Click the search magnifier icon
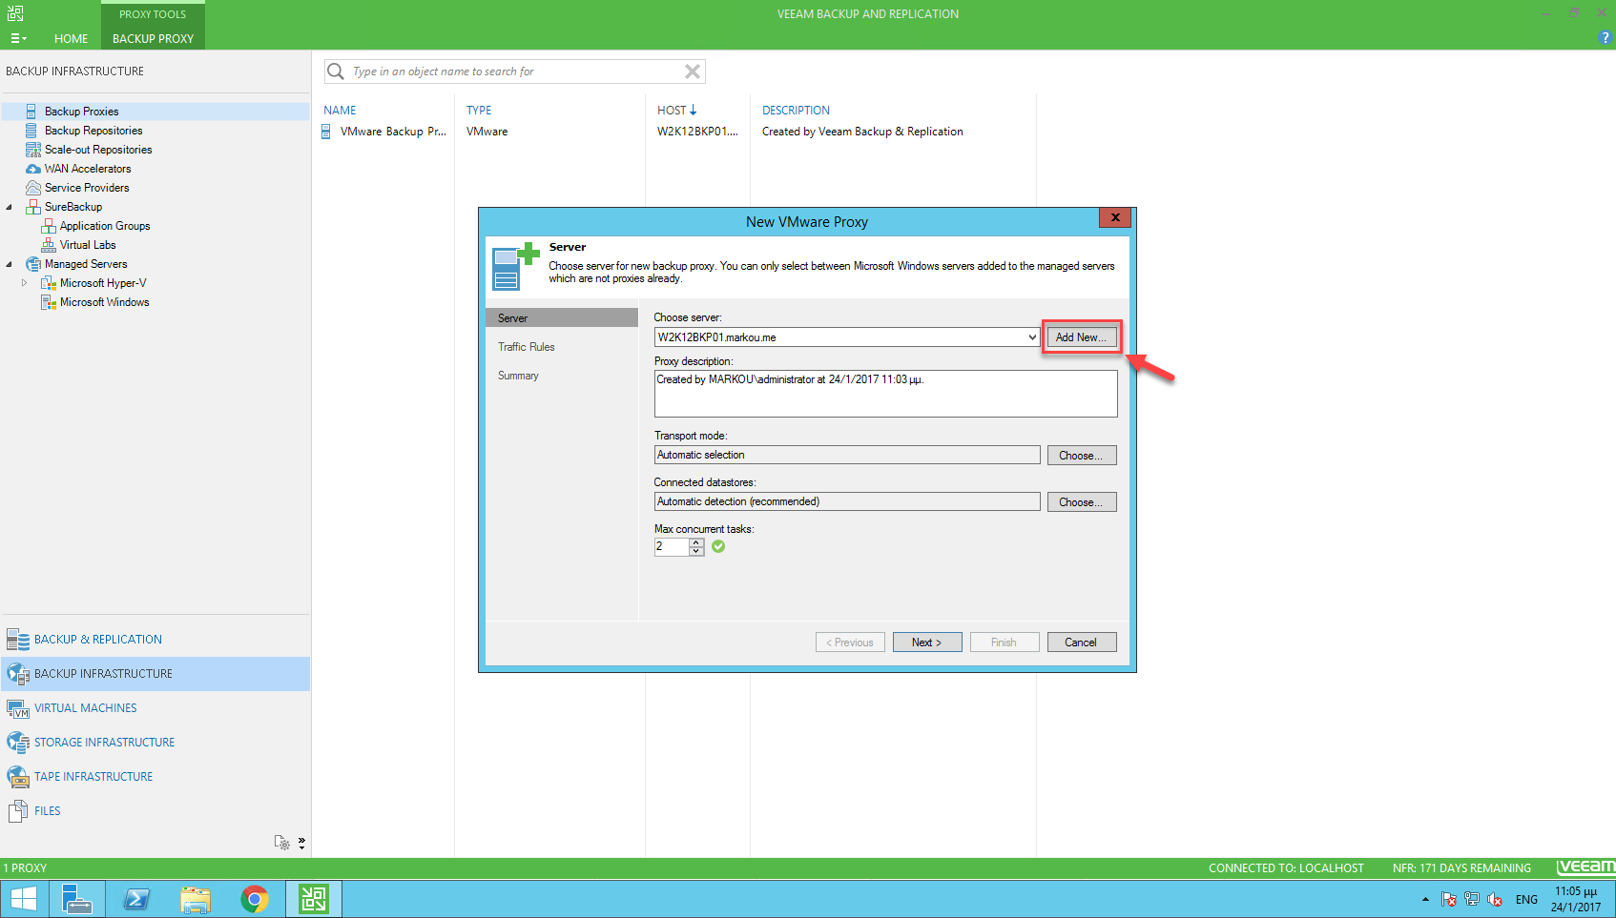This screenshot has width=1616, height=918. tap(336, 71)
